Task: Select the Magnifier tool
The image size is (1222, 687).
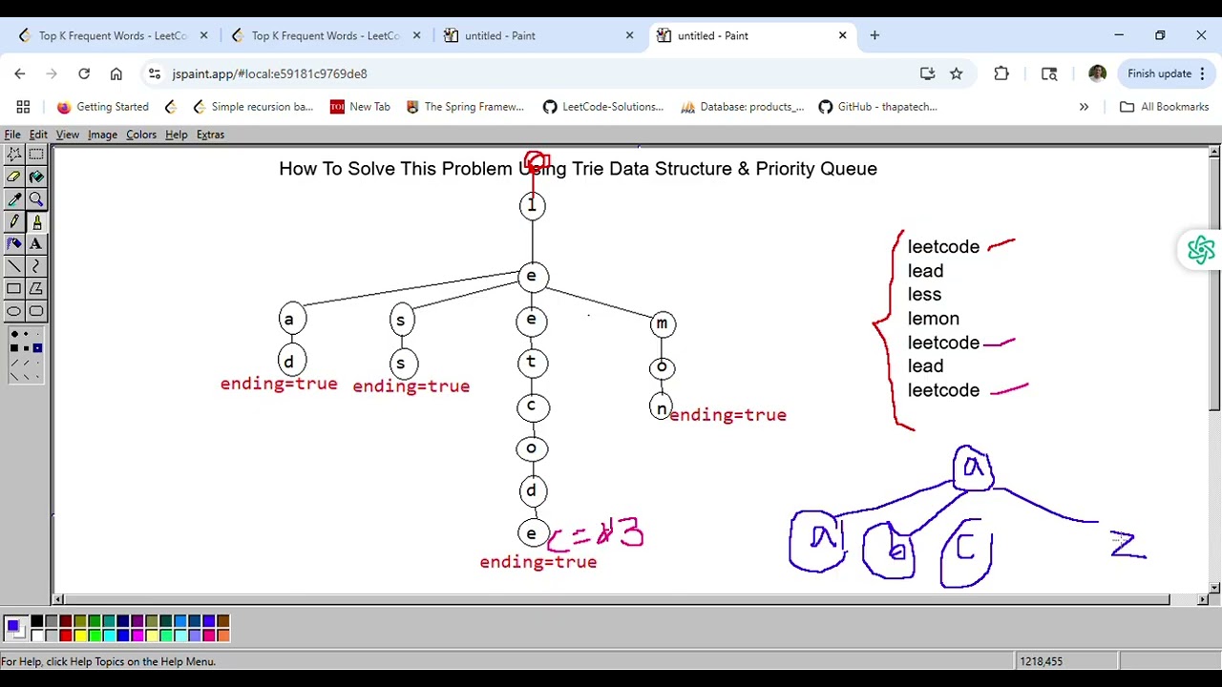Action: [x=36, y=198]
